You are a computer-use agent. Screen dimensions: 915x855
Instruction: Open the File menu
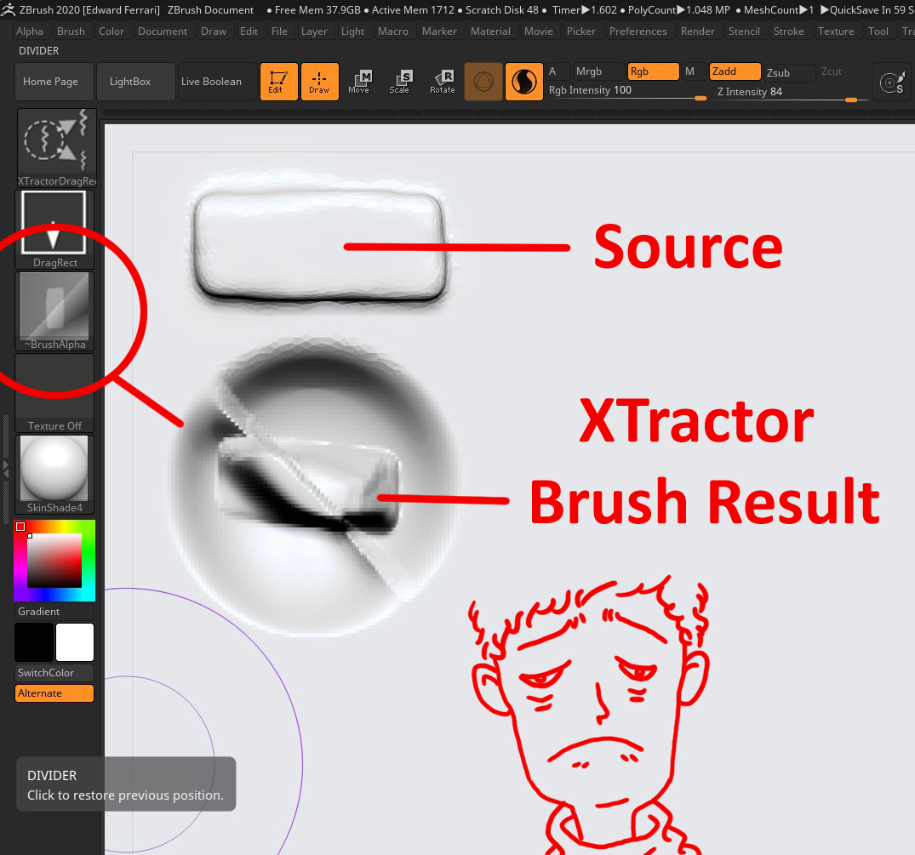pyautogui.click(x=279, y=31)
